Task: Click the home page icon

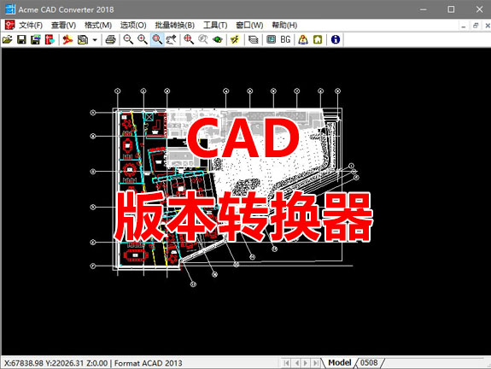Action: pyautogui.click(x=318, y=39)
